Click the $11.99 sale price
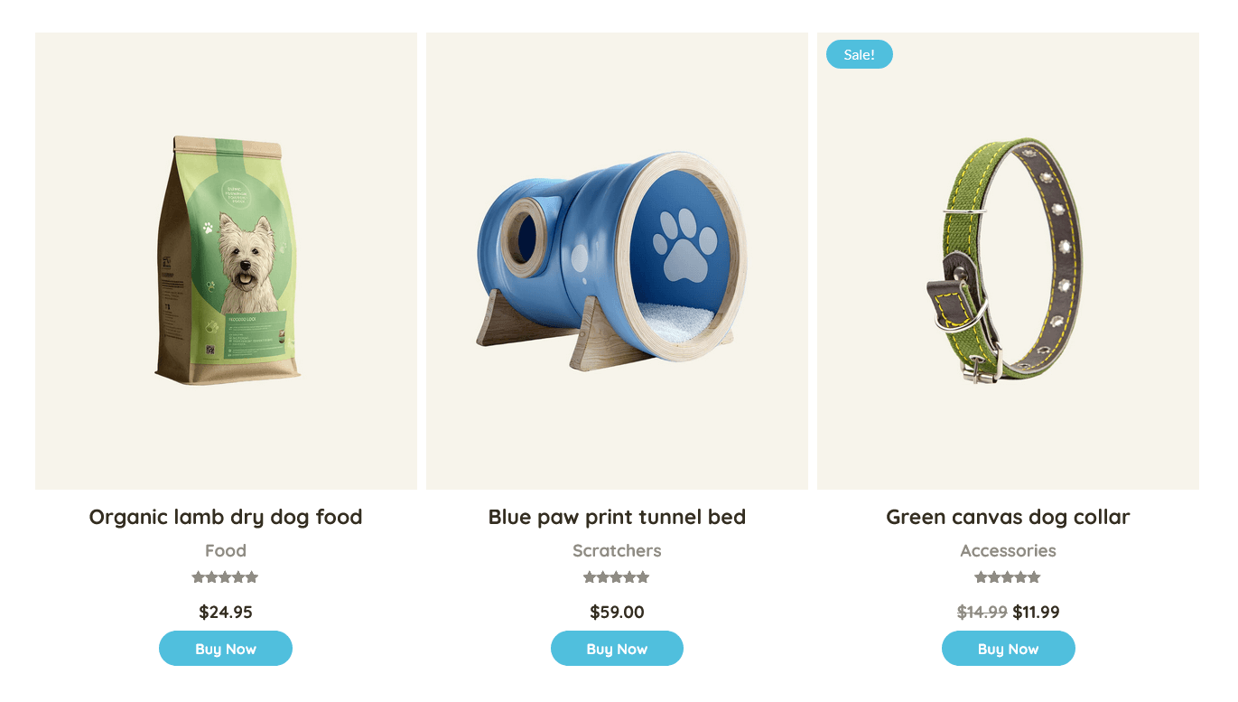The height and width of the screenshot is (702, 1238). [1036, 612]
